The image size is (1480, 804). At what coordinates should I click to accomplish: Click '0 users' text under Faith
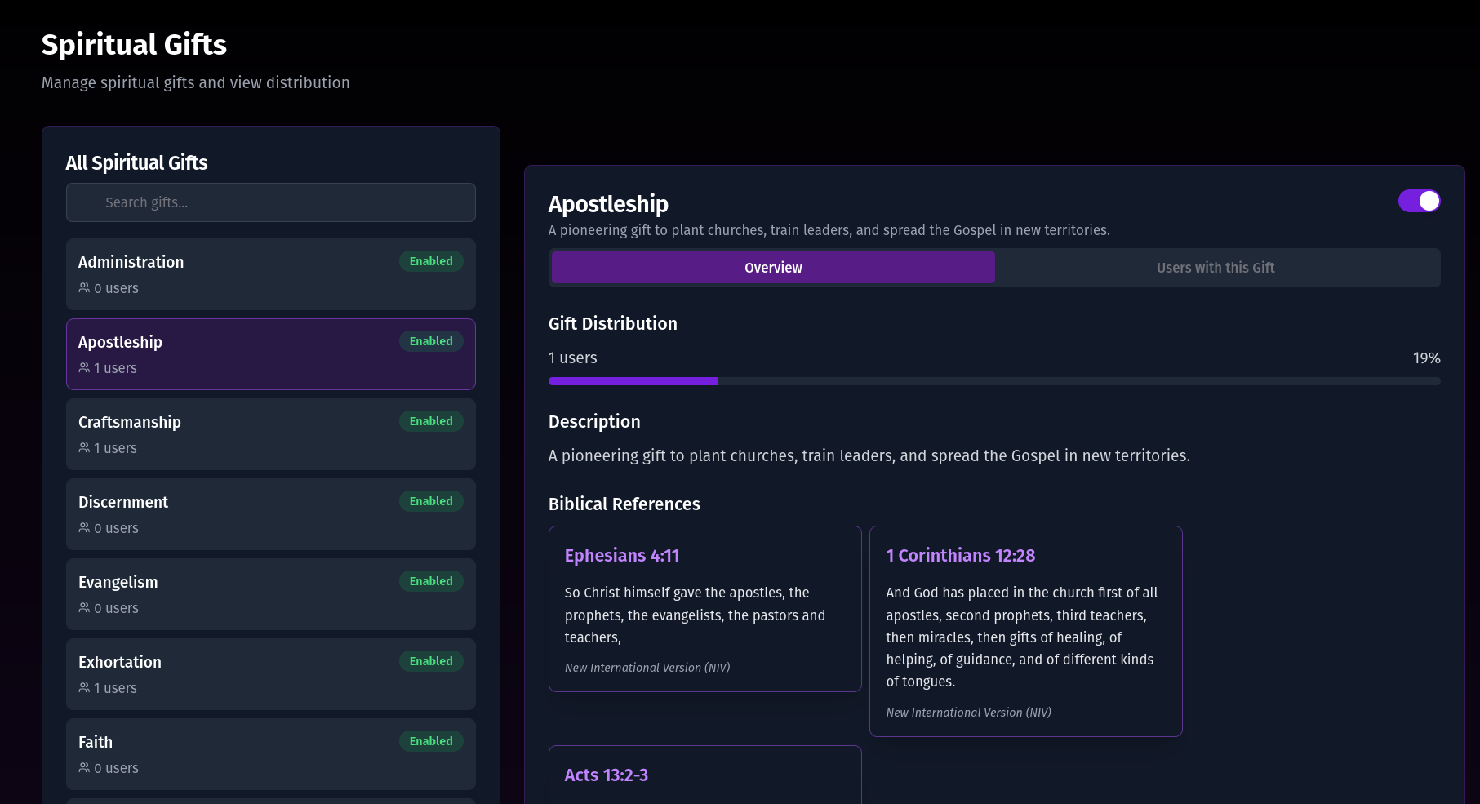coord(116,768)
